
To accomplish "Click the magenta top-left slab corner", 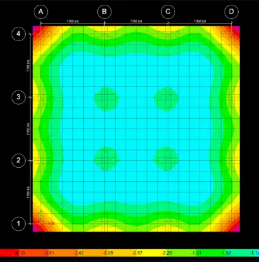I will tap(36, 29).
